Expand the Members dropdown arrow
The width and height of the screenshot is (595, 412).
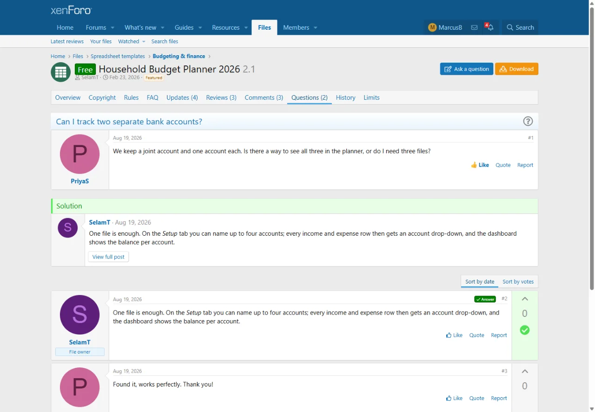[x=315, y=27]
